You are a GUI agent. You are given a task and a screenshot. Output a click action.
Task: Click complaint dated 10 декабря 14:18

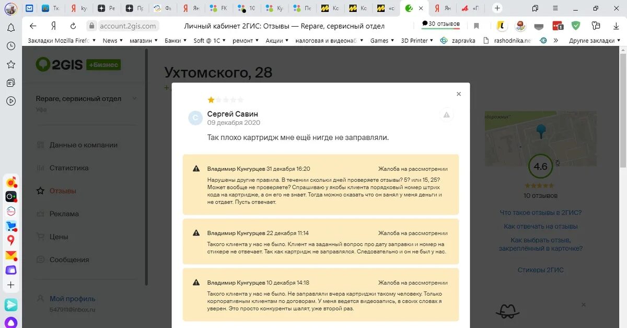(x=320, y=295)
